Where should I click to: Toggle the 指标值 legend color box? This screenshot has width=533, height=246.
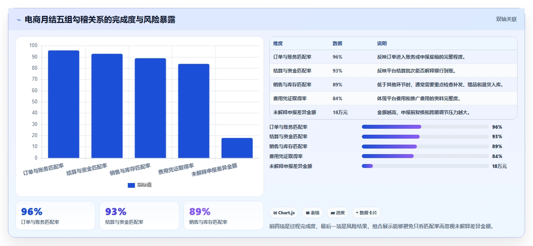131,185
